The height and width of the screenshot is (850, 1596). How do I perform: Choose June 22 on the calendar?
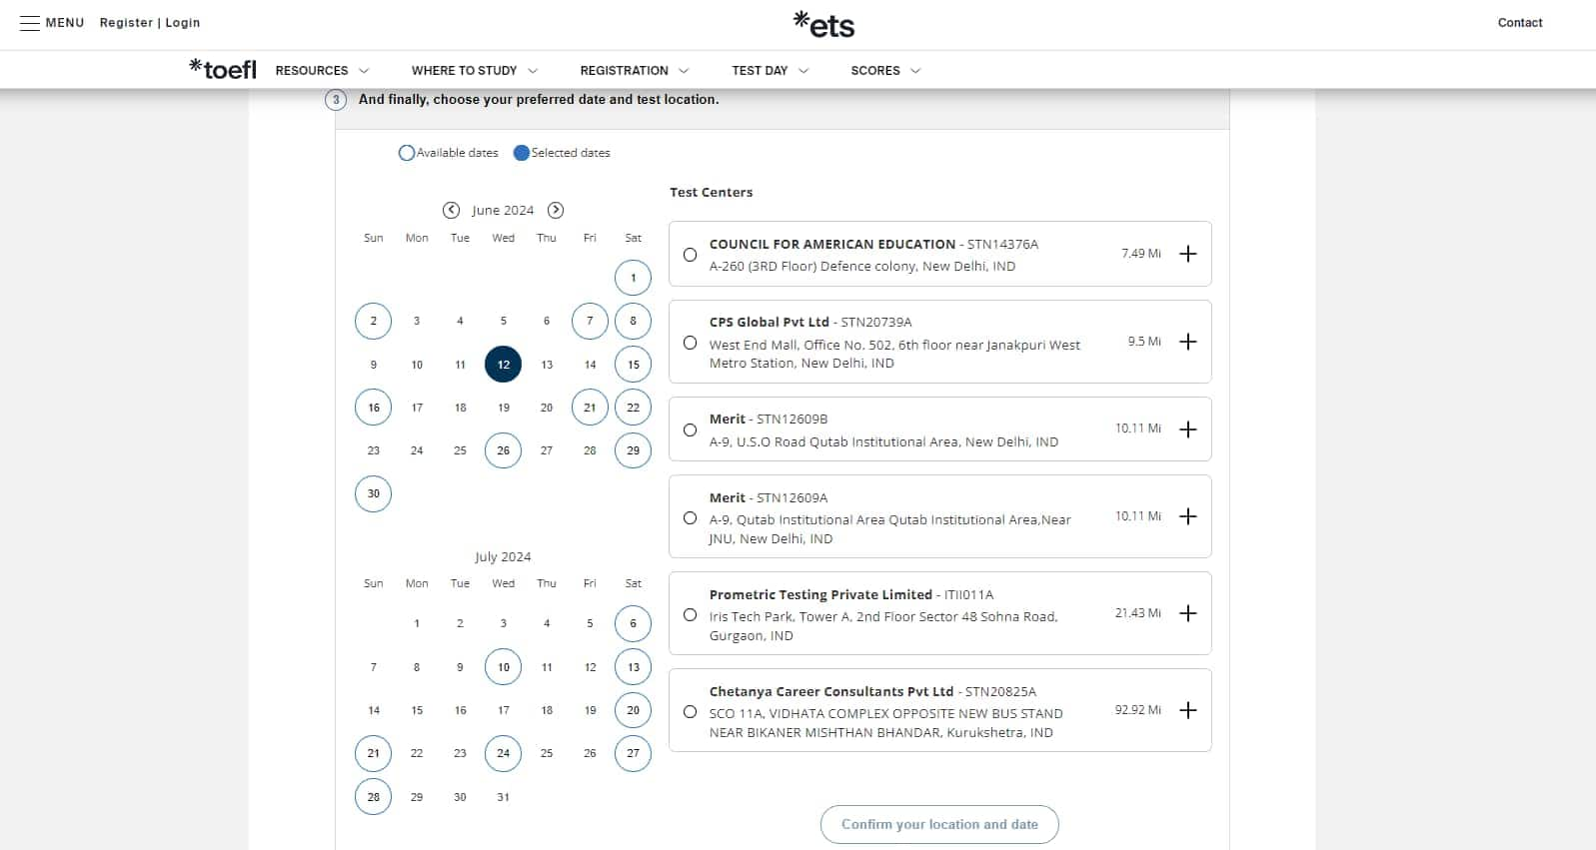tap(633, 408)
